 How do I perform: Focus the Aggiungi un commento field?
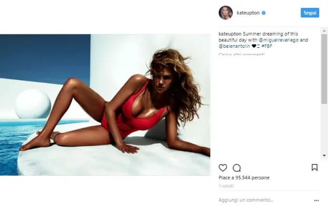[x=264, y=200]
